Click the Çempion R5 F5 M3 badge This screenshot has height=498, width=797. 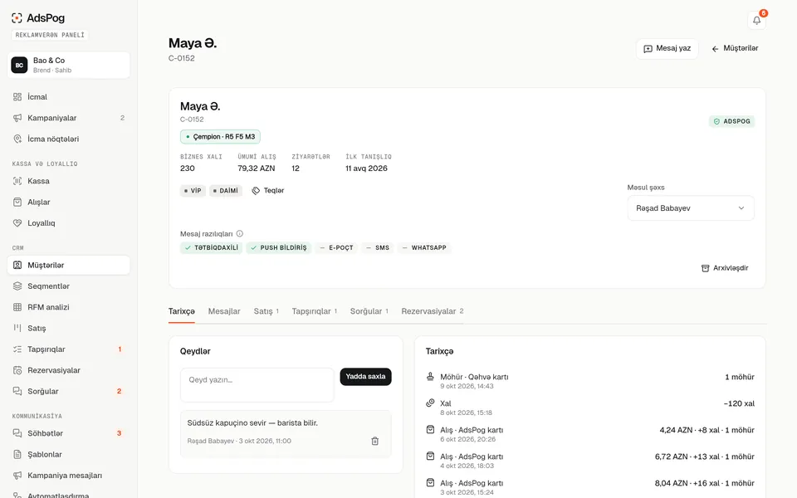(220, 137)
